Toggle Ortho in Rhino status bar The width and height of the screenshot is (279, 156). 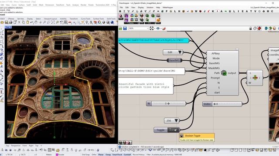[94, 155]
